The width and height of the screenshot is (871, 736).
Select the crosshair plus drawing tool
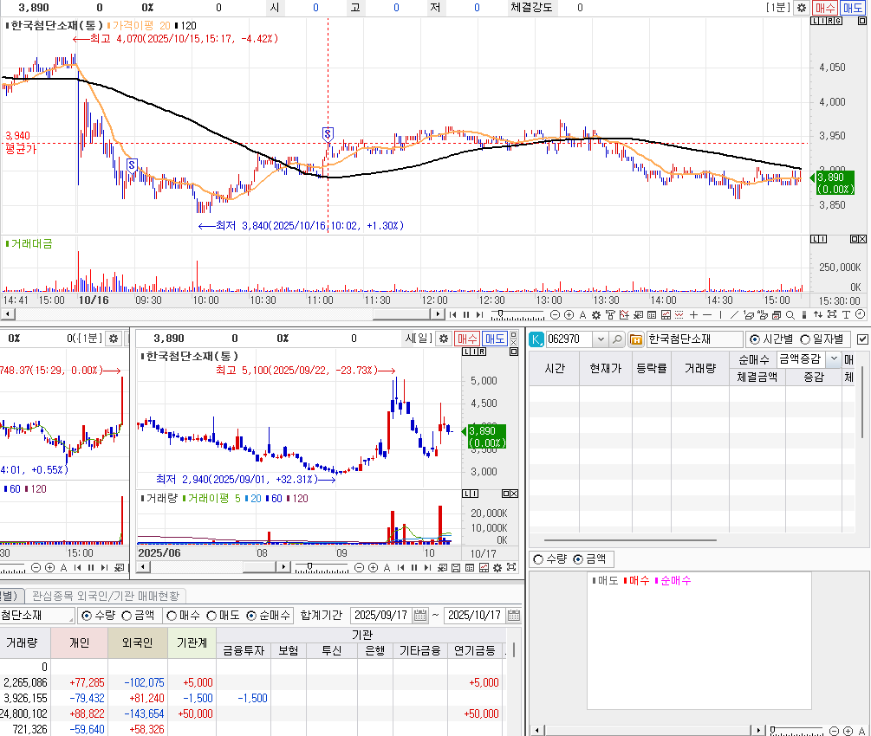pos(694,314)
